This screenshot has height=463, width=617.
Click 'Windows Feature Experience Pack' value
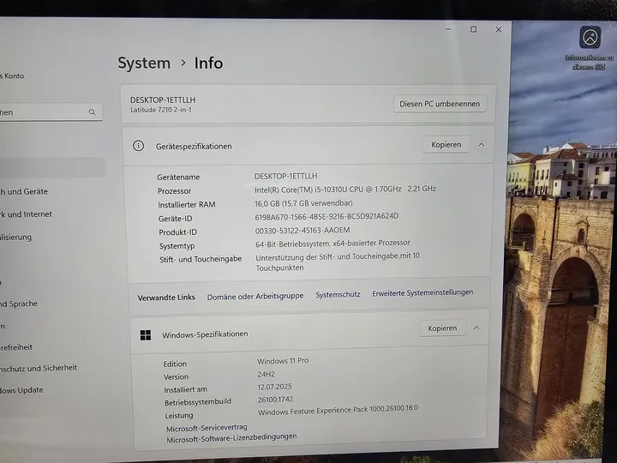(338, 410)
